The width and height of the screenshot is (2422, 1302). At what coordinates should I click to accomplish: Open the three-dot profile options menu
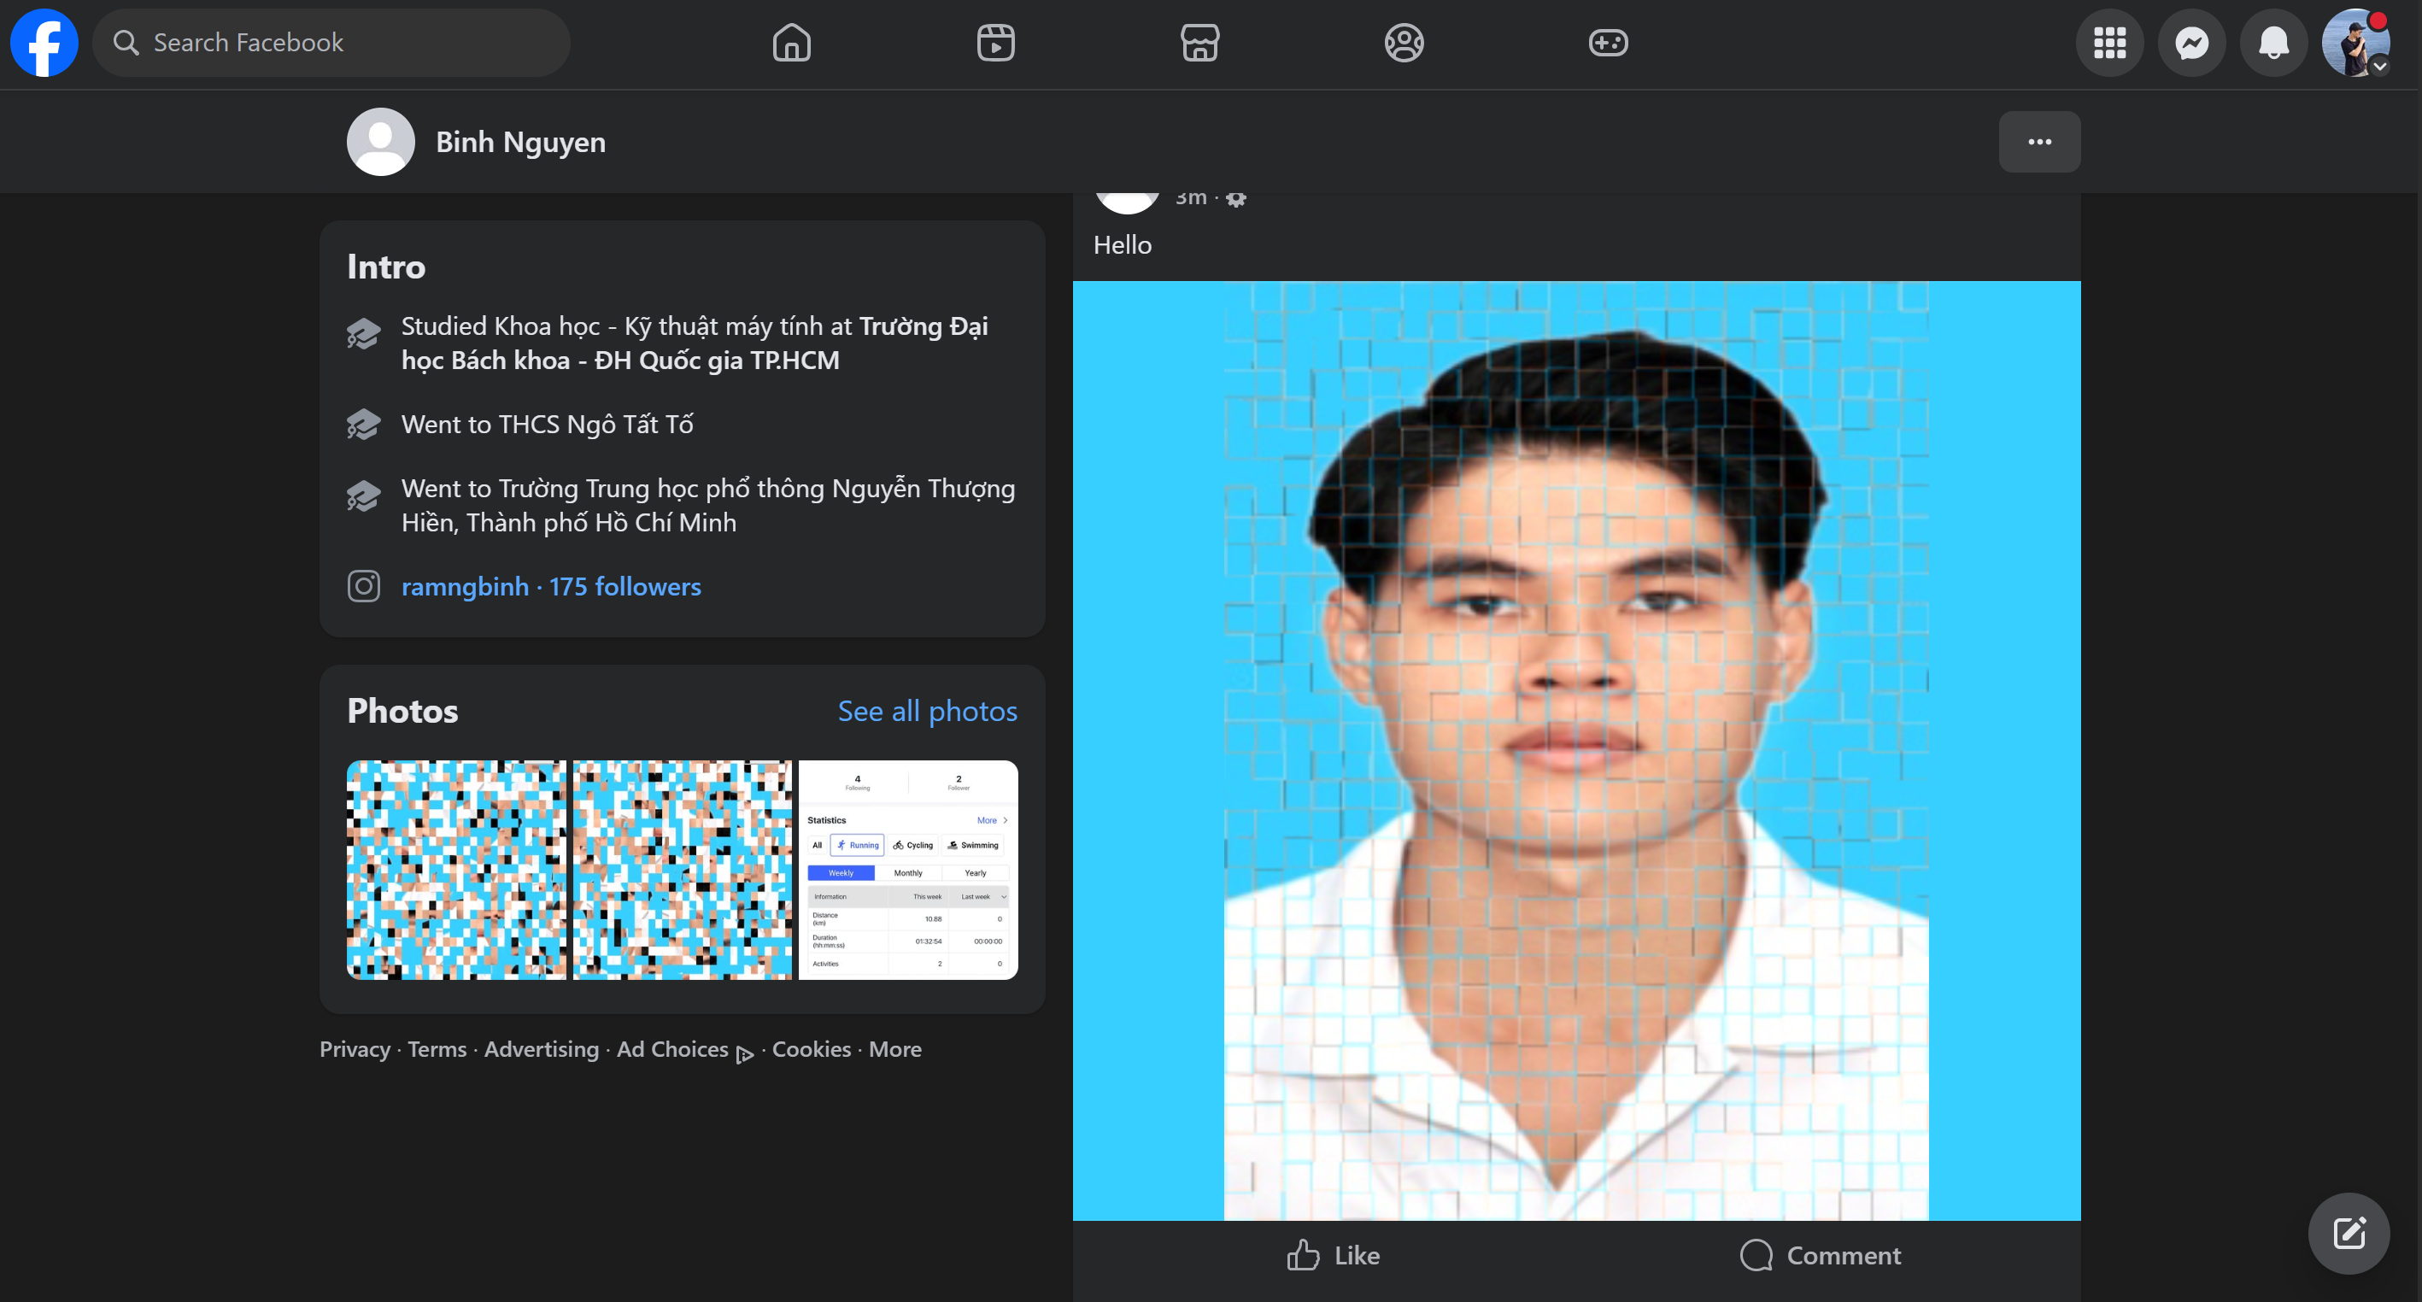(2038, 142)
